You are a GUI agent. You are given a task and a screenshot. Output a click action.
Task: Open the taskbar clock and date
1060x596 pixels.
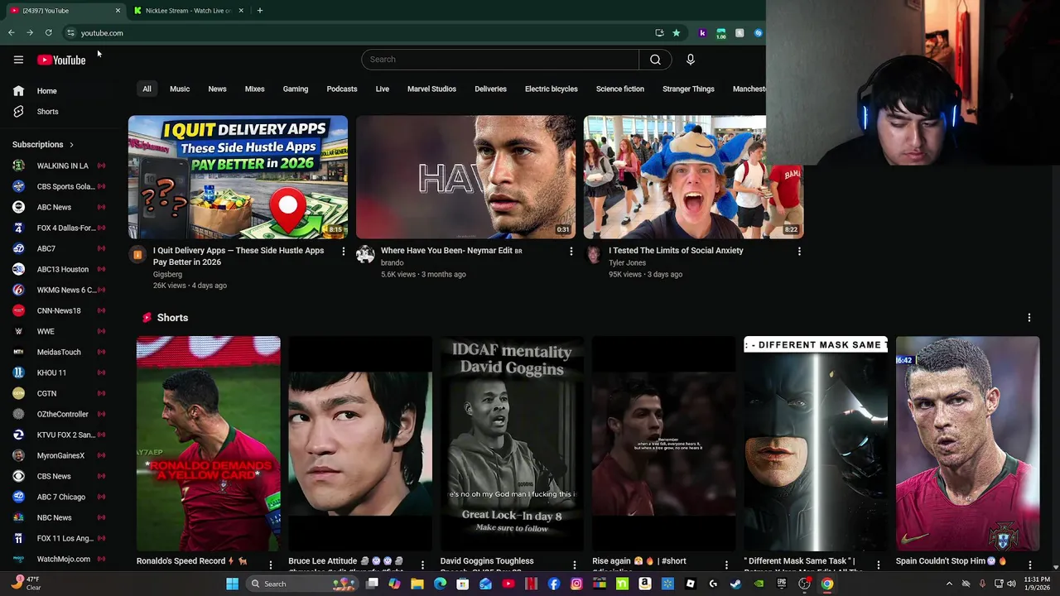(x=1038, y=584)
